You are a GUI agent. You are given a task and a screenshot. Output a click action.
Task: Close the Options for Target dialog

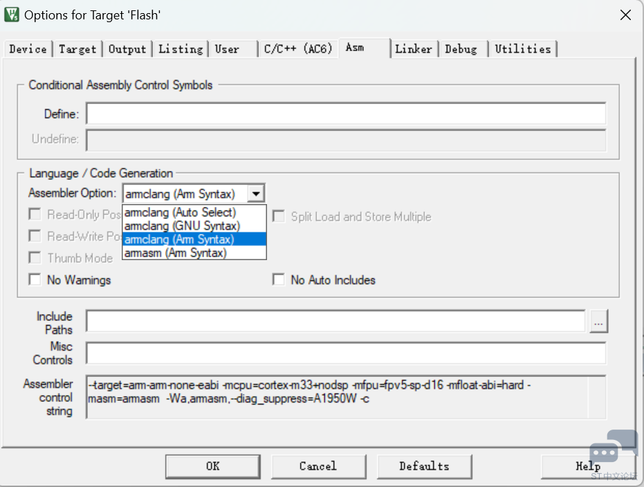[625, 15]
